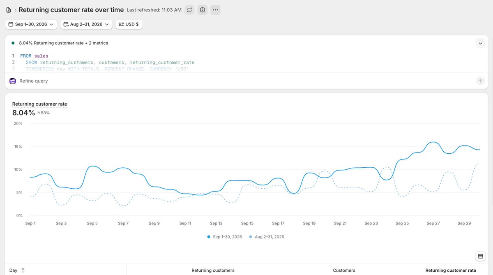Click the 8.04% Returning customer rate + 2 metrics summary
The height and width of the screenshot is (275, 493).
[64, 43]
